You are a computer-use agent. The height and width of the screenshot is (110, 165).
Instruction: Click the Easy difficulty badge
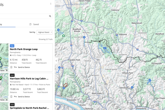point(12,46)
